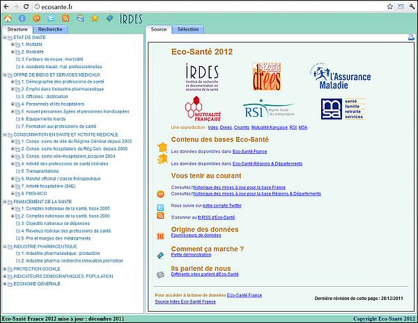418x323 pixels.
Task: Click the demo icon beside Petite démonstration
Action: pyautogui.click(x=160, y=255)
